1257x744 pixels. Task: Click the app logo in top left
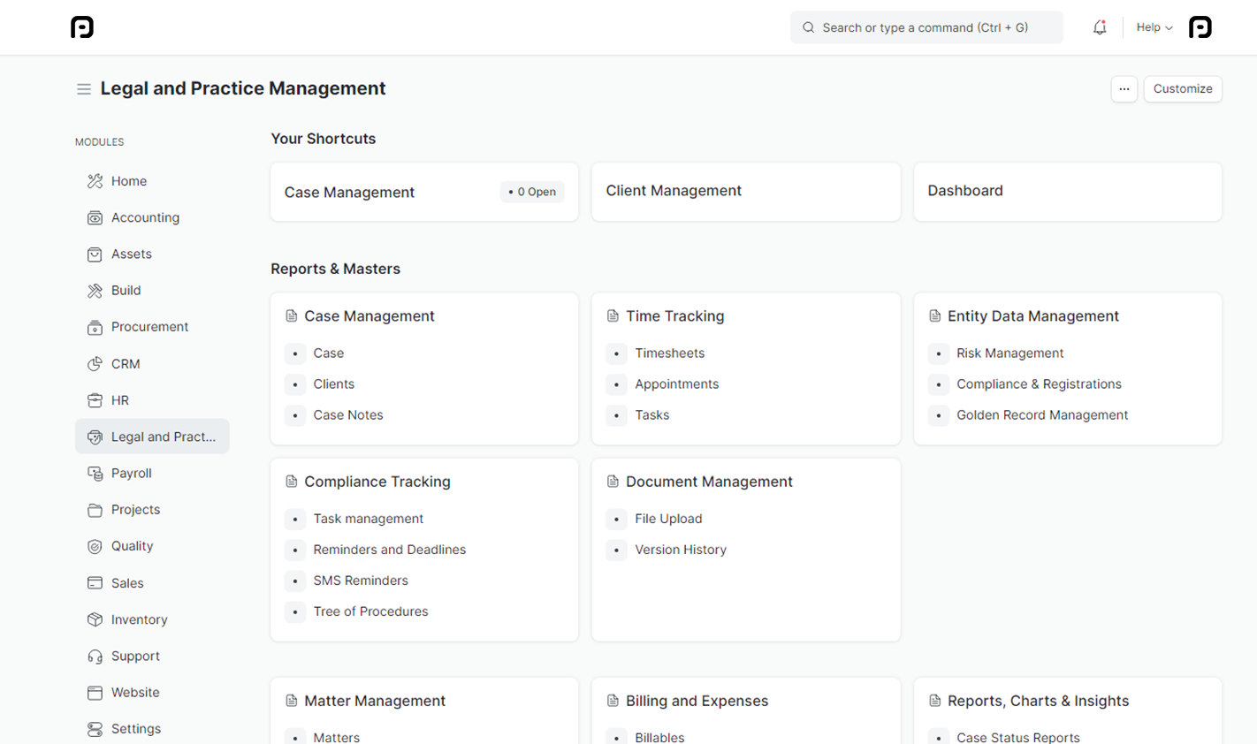point(82,27)
